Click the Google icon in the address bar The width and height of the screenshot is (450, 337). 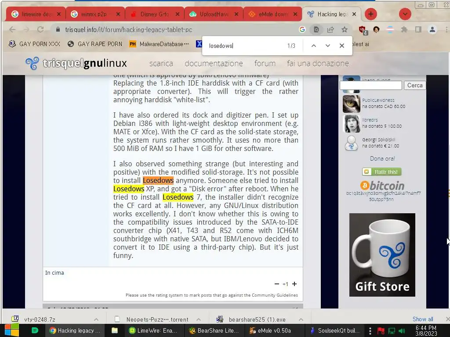[x=302, y=29]
